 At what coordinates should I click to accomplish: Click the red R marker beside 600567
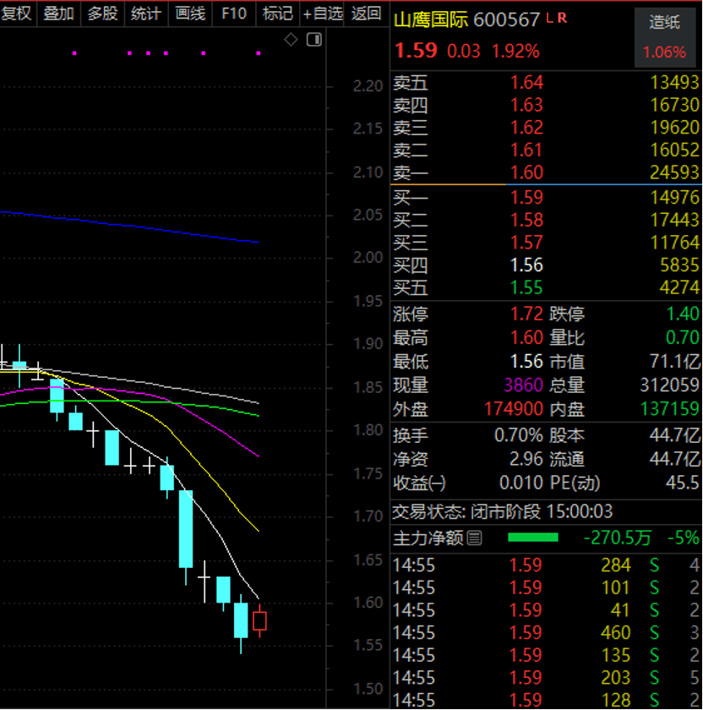point(562,18)
